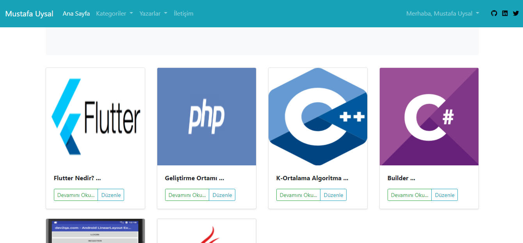Click Düzenle under Geliştirme Ortamı

(222, 195)
